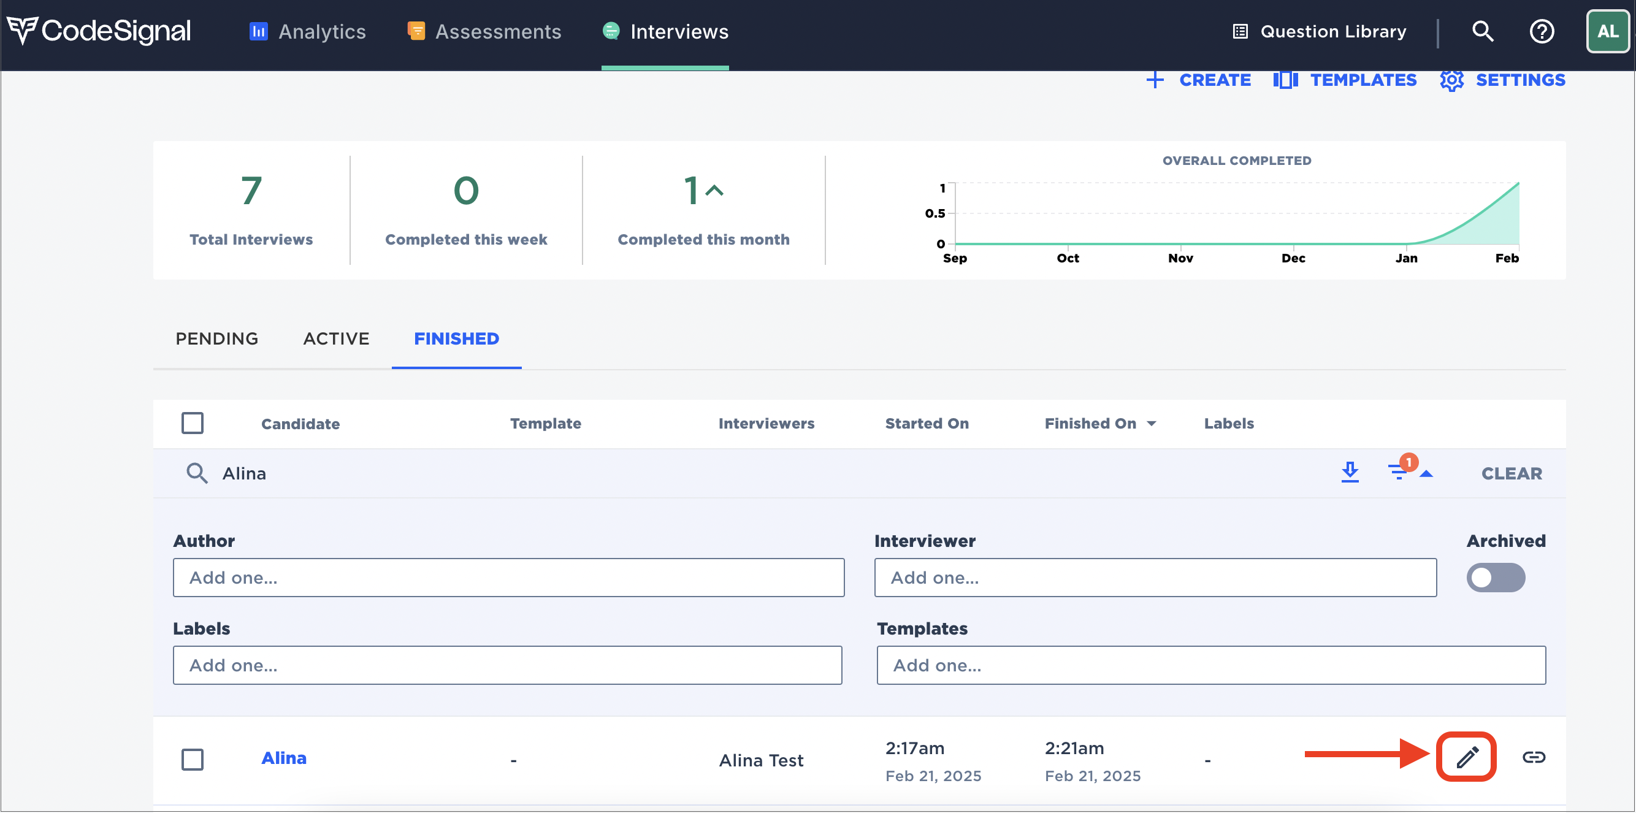The image size is (1636, 813).
Task: Go to the Interviews section
Action: coord(665,31)
